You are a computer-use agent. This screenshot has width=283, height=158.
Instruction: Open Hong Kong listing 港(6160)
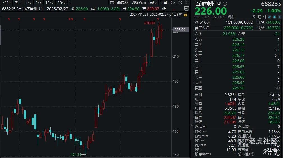coord(202,22)
